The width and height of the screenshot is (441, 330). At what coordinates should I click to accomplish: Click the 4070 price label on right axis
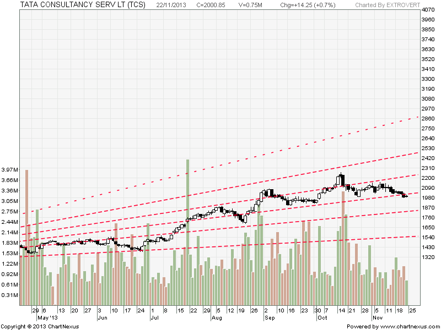(428, 10)
